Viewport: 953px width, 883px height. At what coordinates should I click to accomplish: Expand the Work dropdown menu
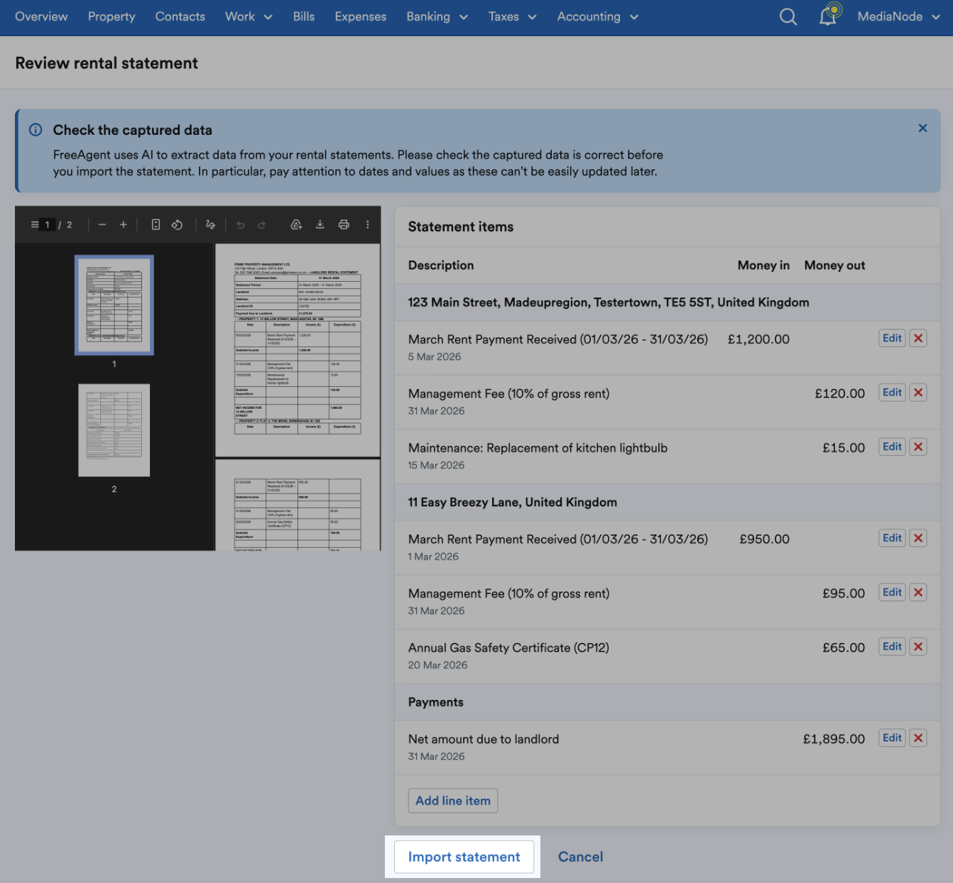point(249,16)
